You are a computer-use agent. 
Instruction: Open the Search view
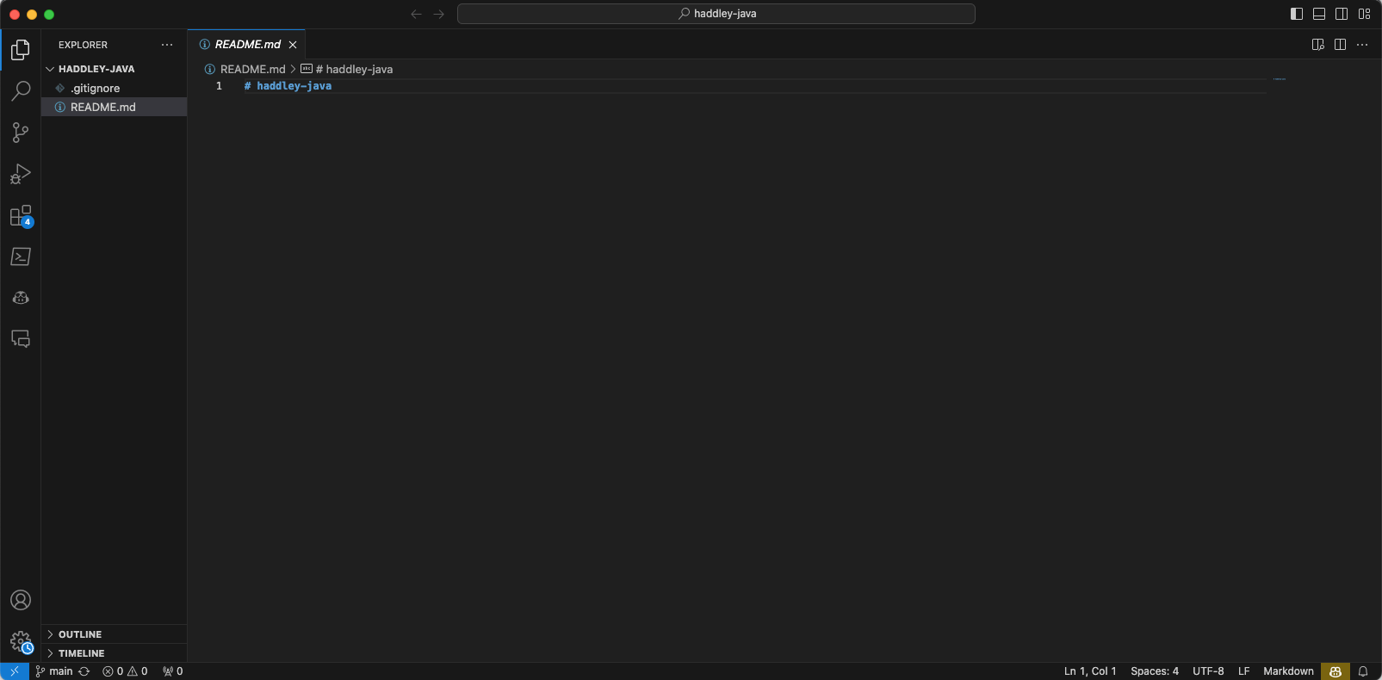coord(21,90)
